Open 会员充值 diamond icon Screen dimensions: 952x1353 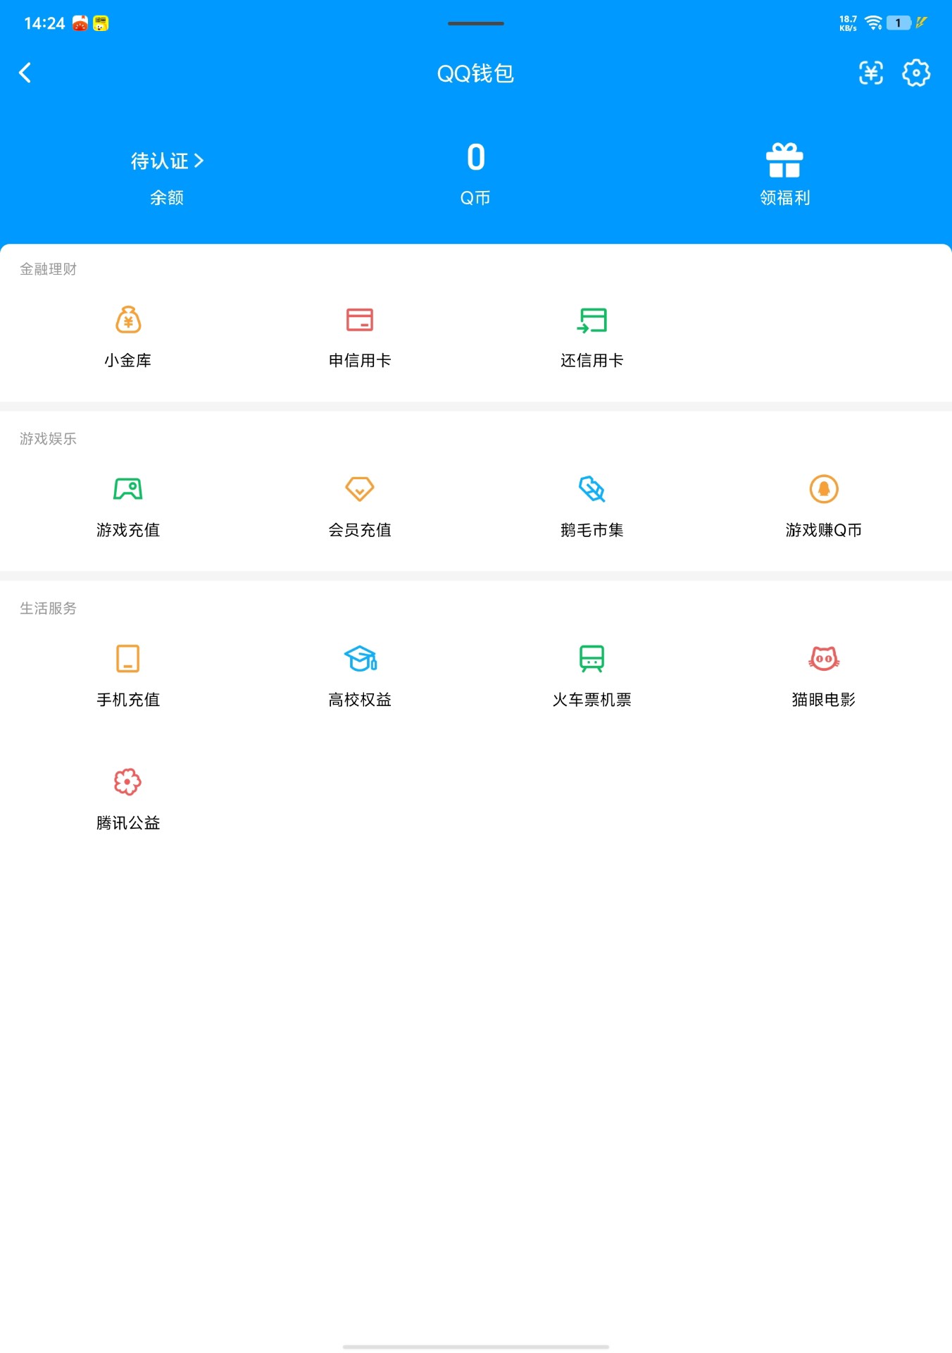click(360, 489)
